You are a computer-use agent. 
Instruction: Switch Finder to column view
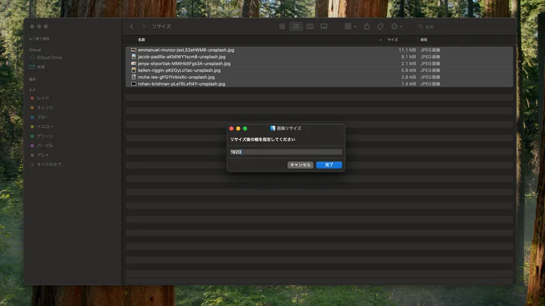309,27
